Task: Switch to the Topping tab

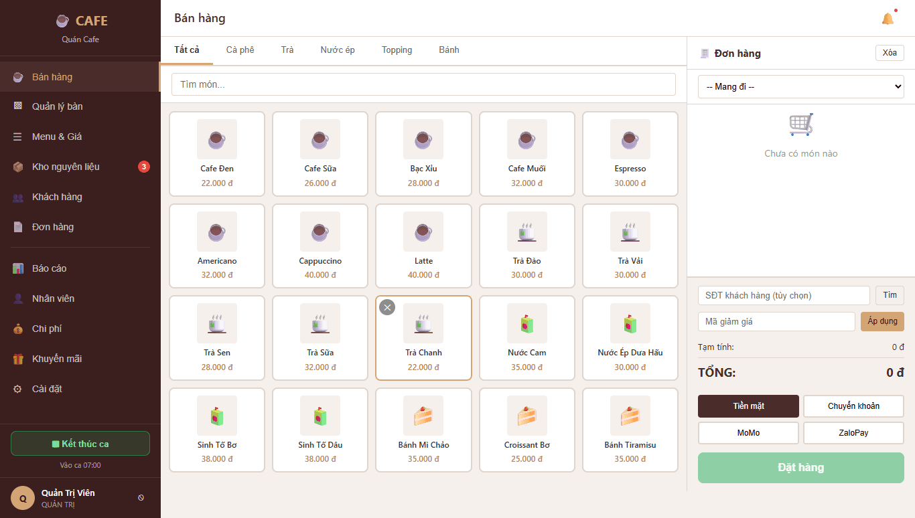Action: (x=397, y=50)
